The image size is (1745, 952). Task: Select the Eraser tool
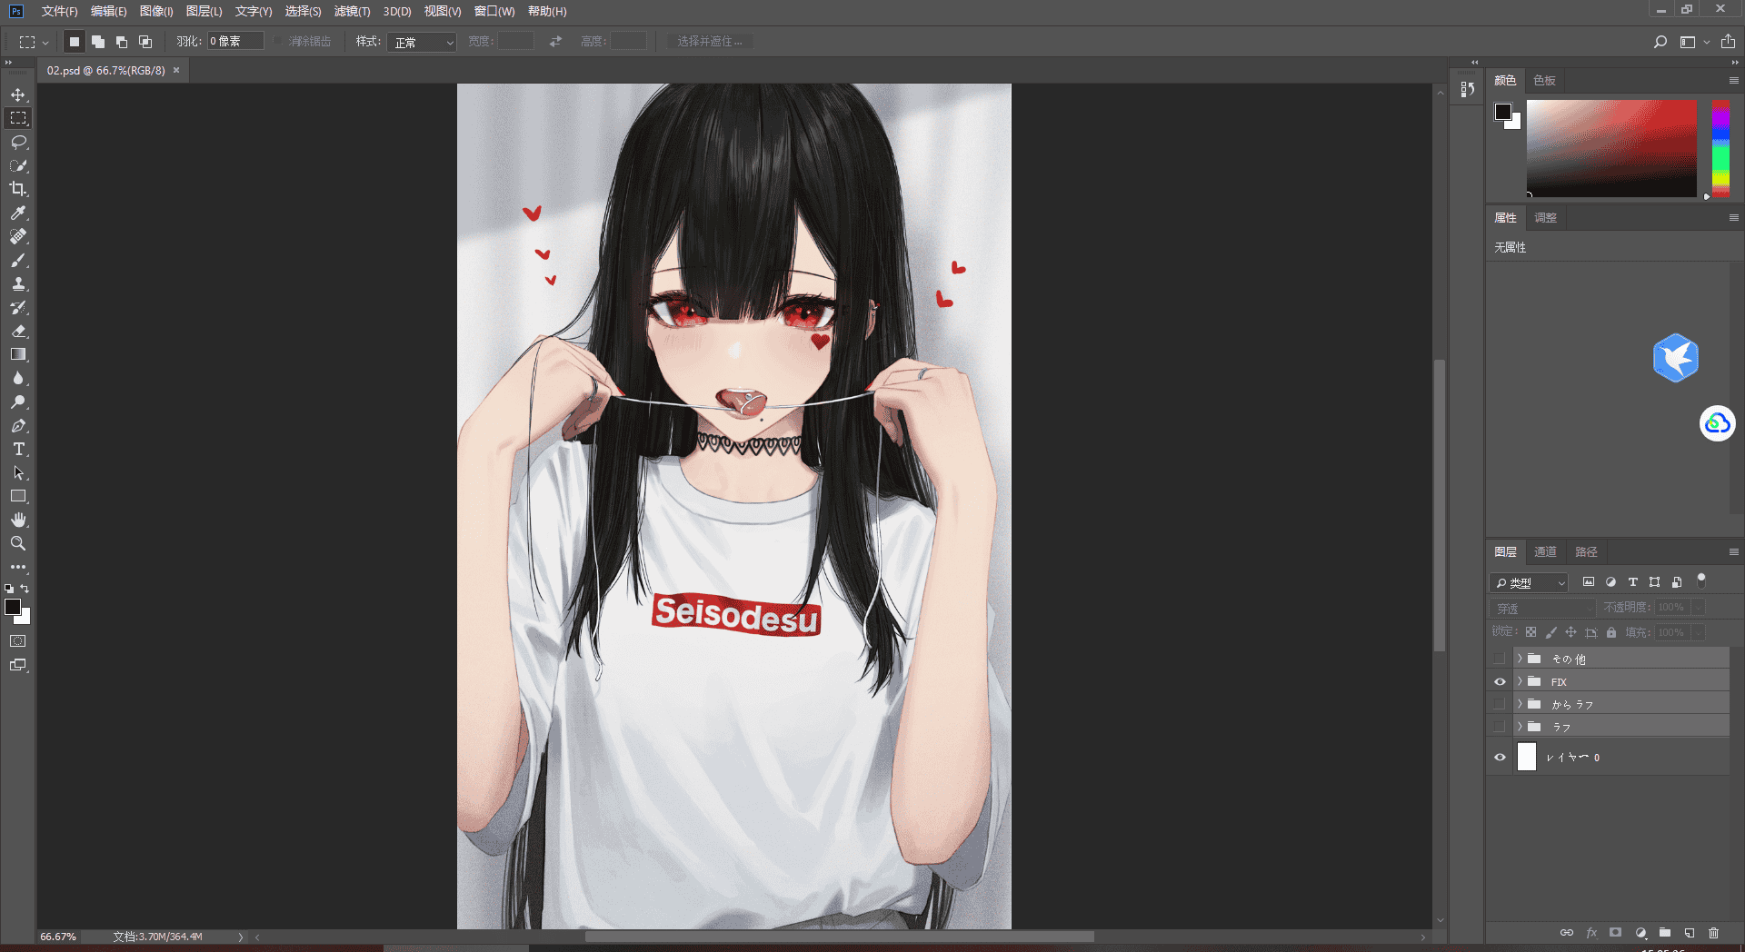[x=18, y=331]
